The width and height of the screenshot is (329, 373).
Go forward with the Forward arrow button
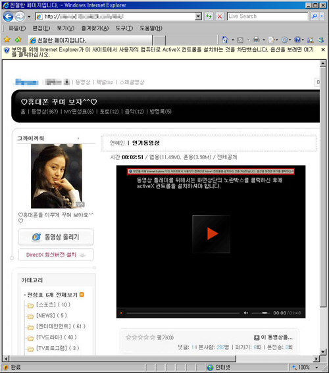click(20, 16)
